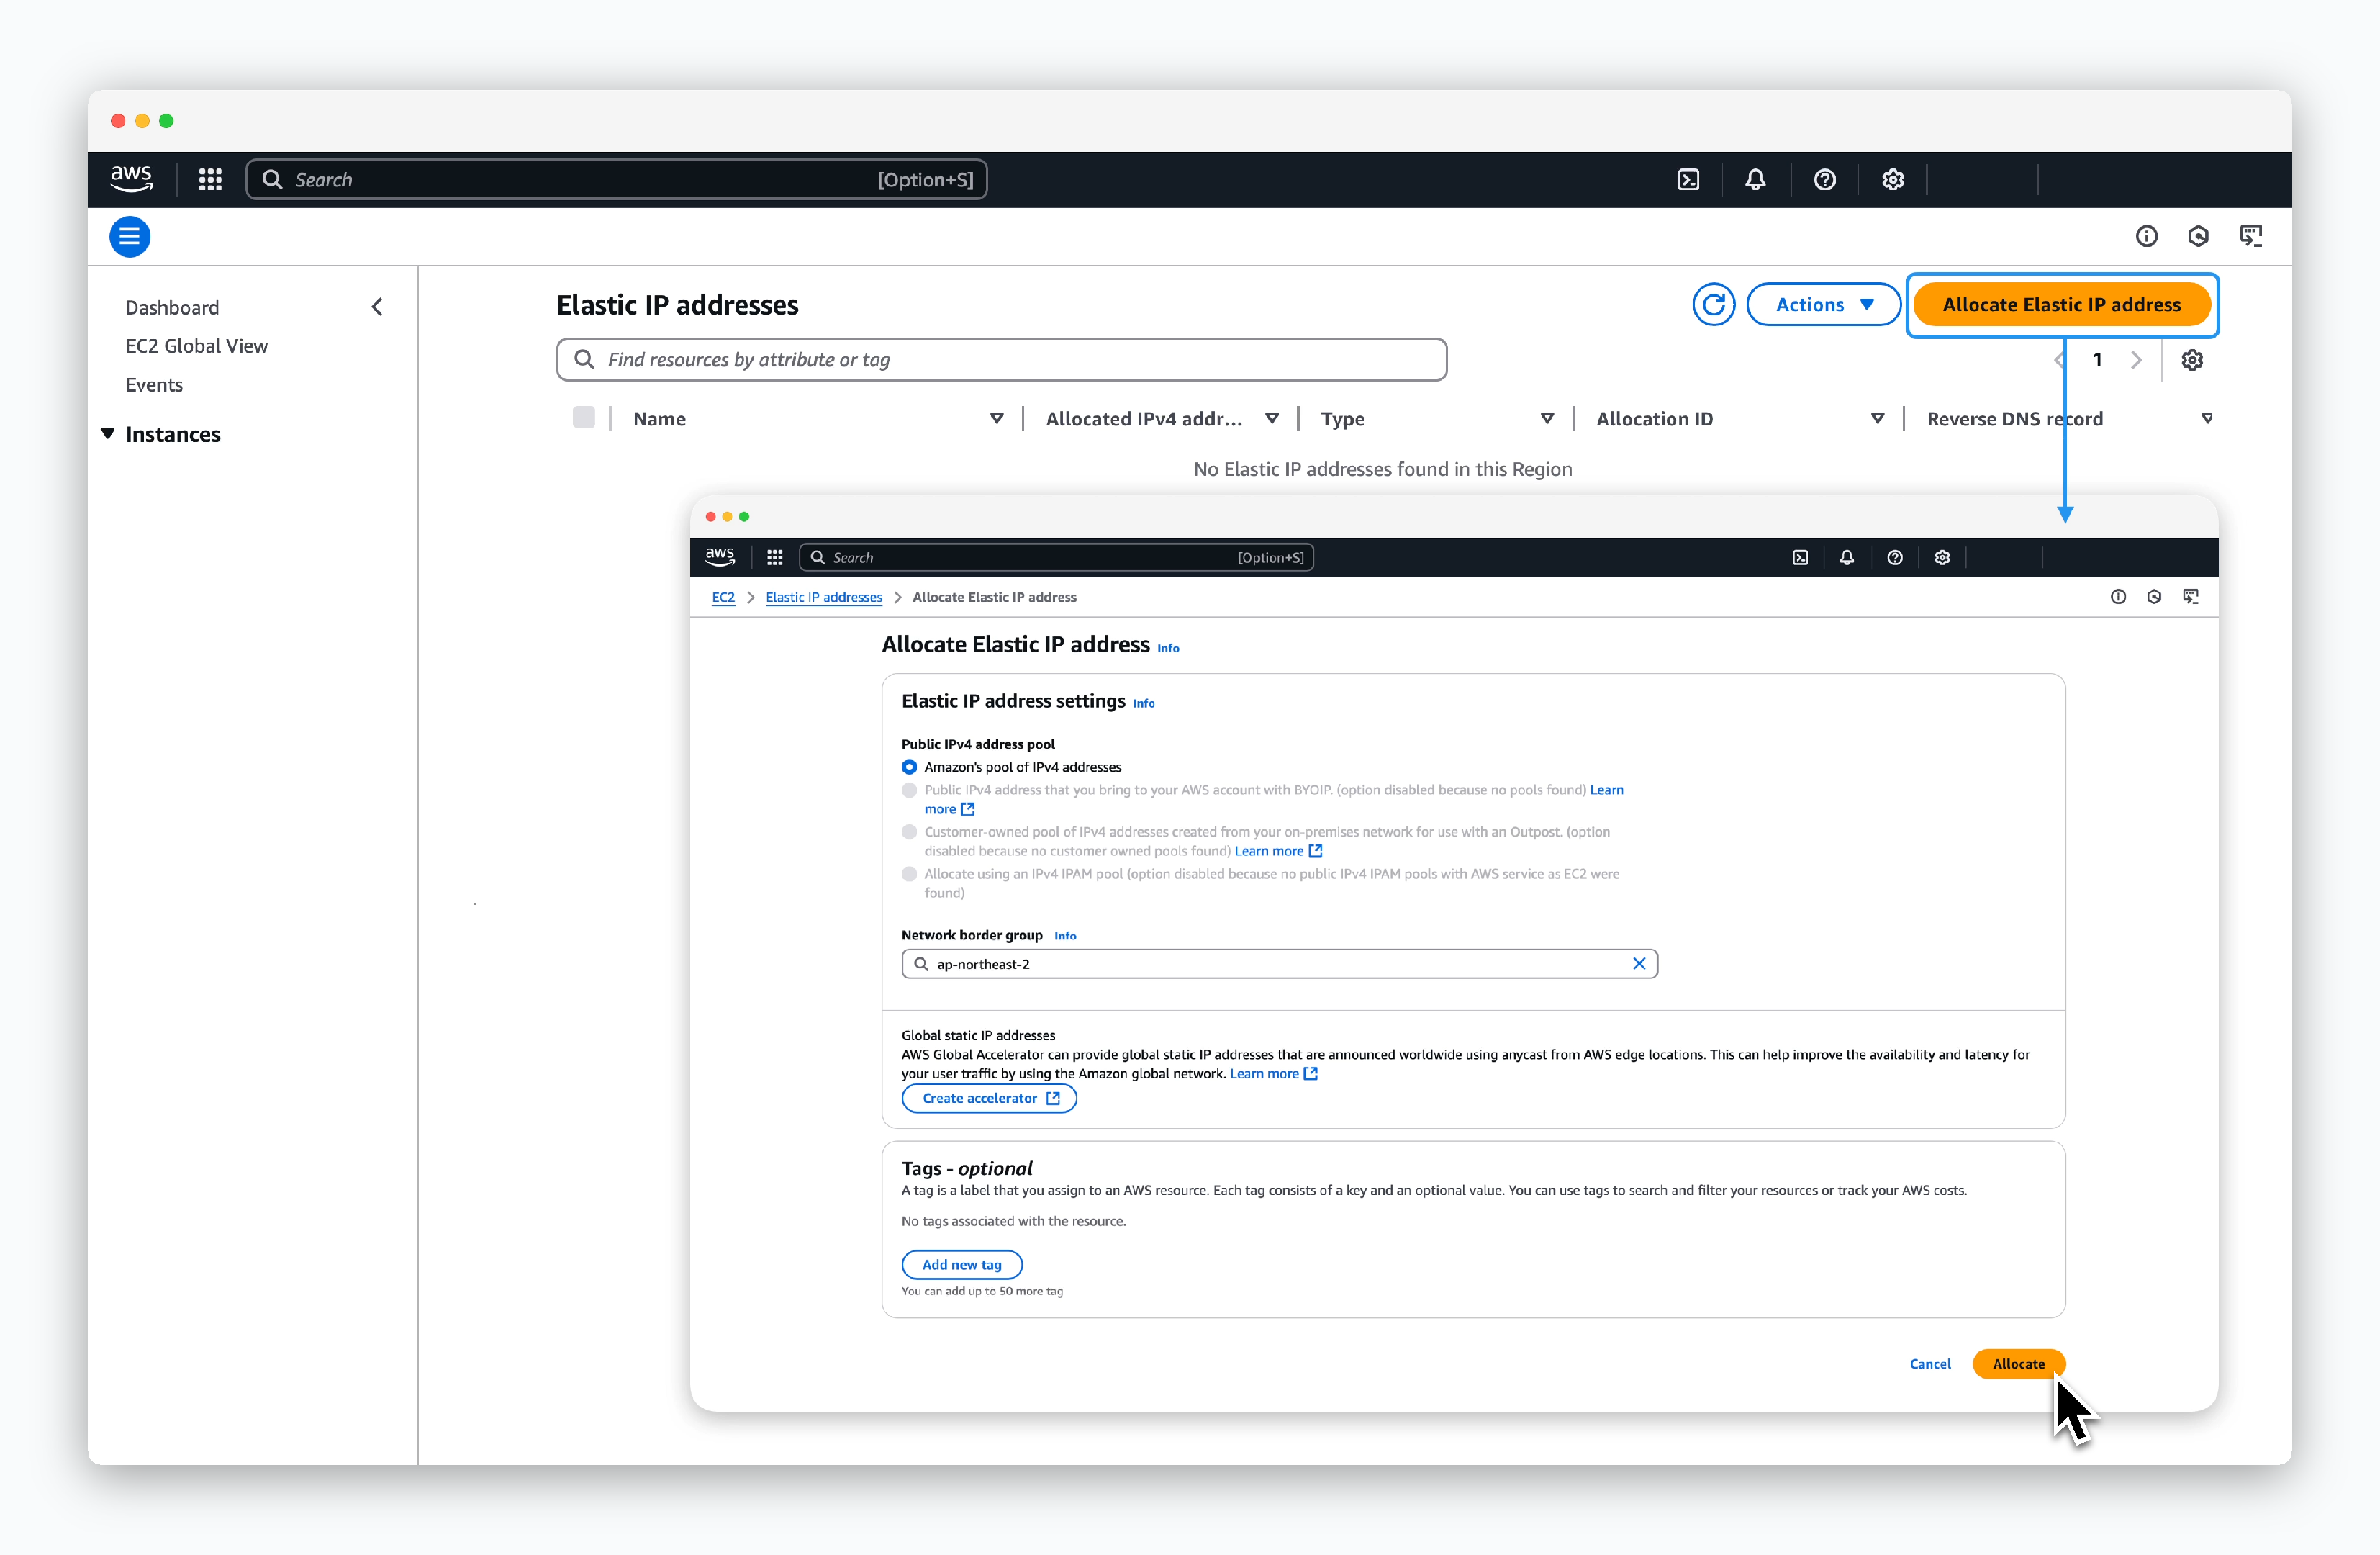The image size is (2380, 1555).
Task: Click Allocate Elastic IP address button
Action: point(2062,305)
